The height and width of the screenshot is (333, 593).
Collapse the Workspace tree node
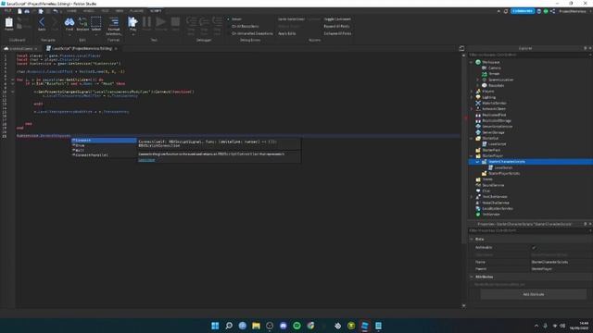click(472, 62)
